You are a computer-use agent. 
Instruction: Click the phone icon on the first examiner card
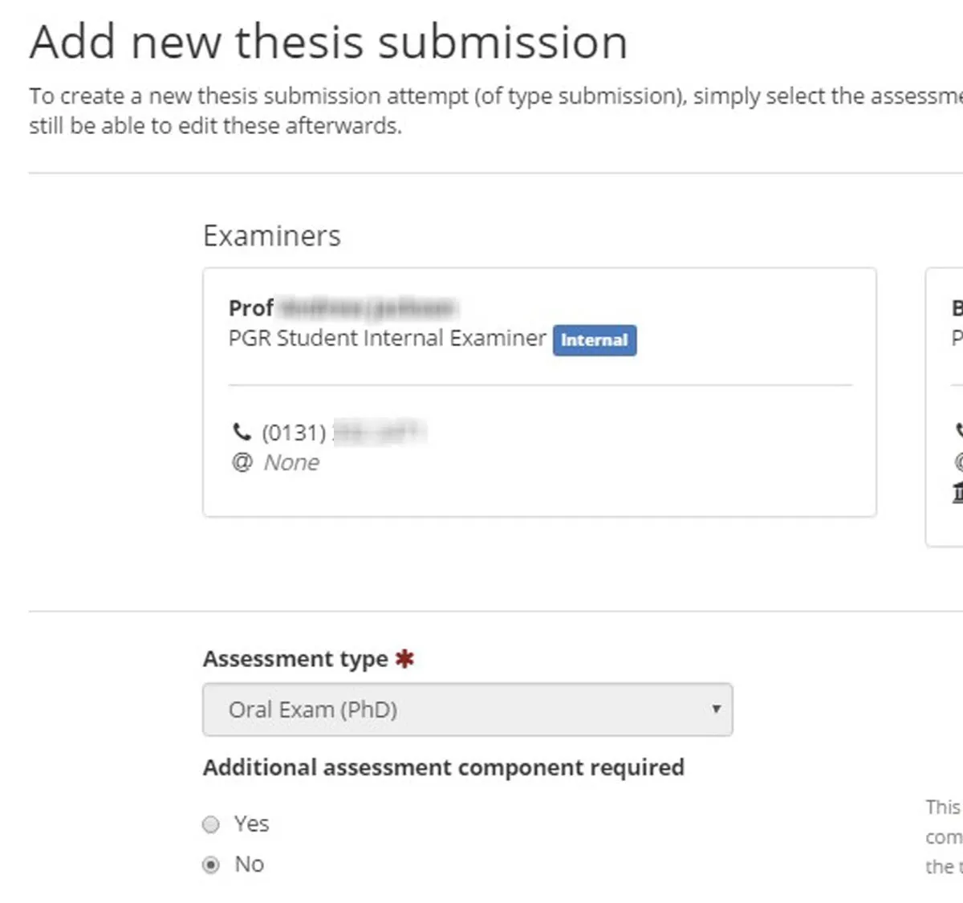pos(242,431)
